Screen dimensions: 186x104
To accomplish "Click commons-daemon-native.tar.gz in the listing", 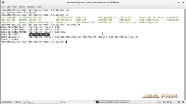I will pos(36,22).
